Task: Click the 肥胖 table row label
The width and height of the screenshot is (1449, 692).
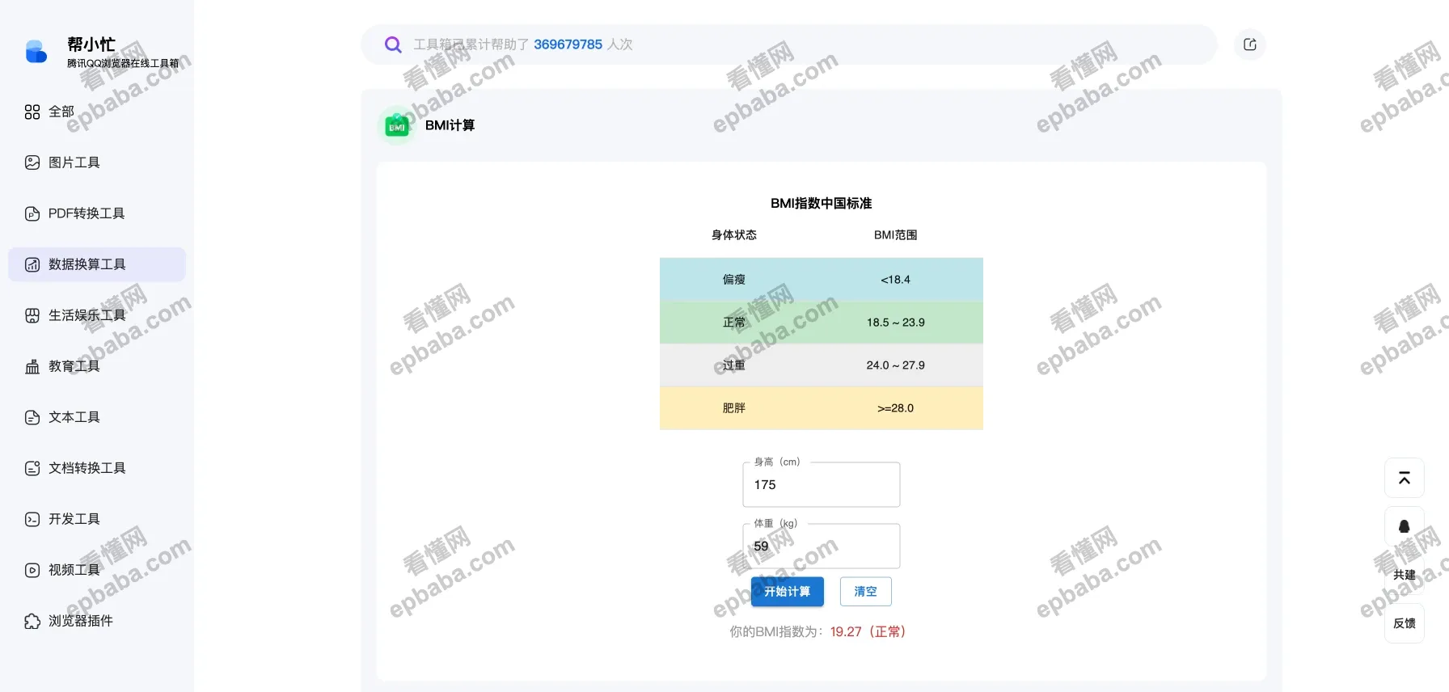Action: 734,408
